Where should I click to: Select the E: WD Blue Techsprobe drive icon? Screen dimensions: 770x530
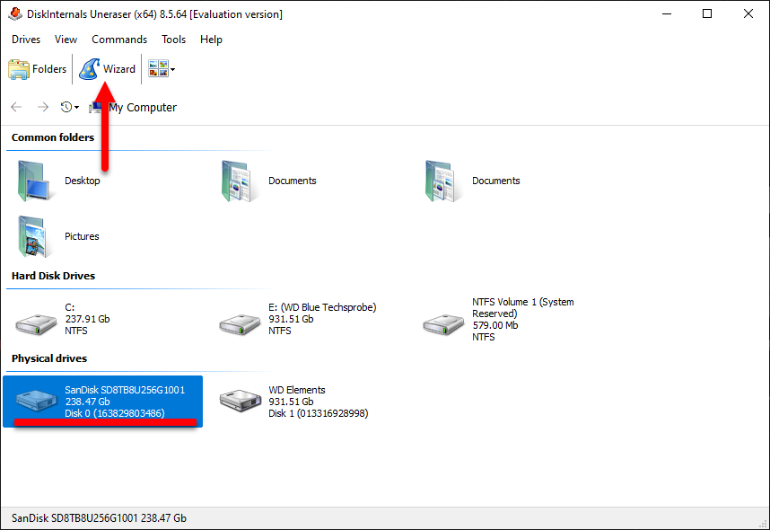(x=240, y=324)
